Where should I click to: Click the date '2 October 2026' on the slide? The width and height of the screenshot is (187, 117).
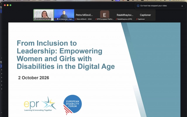(x=34, y=78)
